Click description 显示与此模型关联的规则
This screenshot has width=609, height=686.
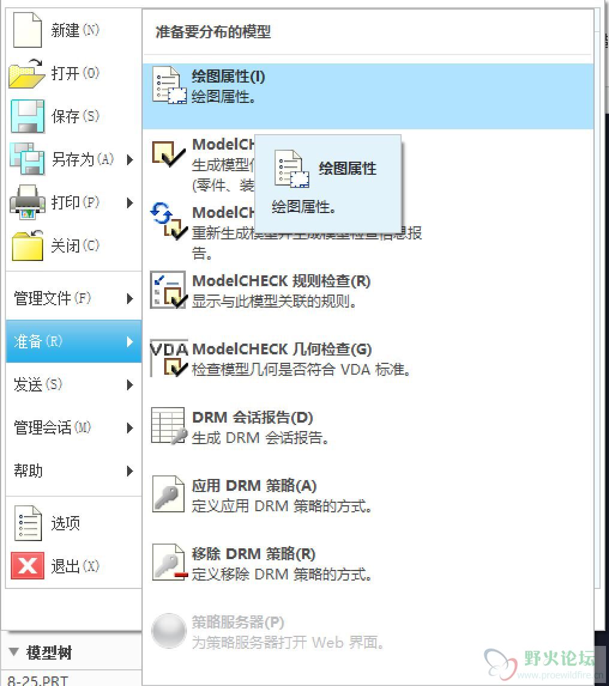coord(275,302)
